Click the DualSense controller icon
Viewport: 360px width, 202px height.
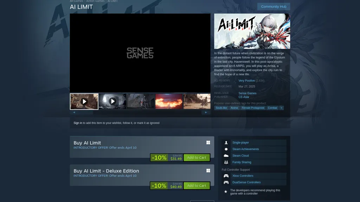pyautogui.click(x=226, y=182)
